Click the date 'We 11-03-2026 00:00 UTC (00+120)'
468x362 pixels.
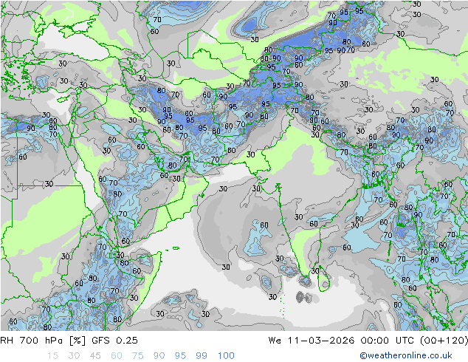[x=368, y=341]
